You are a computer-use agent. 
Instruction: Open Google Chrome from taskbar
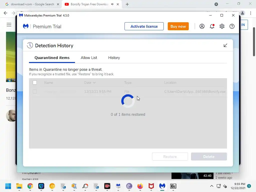30,186
